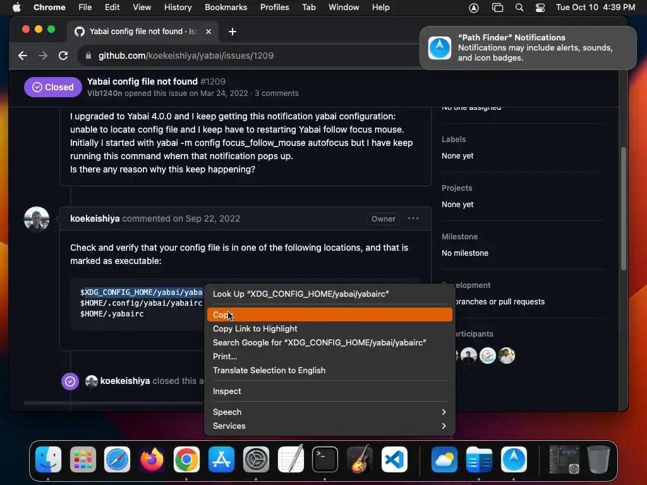The width and height of the screenshot is (647, 485).
Task: Open the Help menu
Action: (380, 8)
